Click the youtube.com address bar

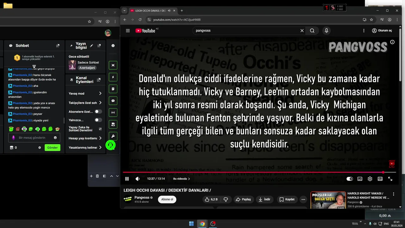click(x=253, y=20)
